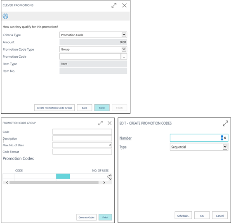Click the Code field in Promotion Code Group
The image size is (231, 223).
82,132
